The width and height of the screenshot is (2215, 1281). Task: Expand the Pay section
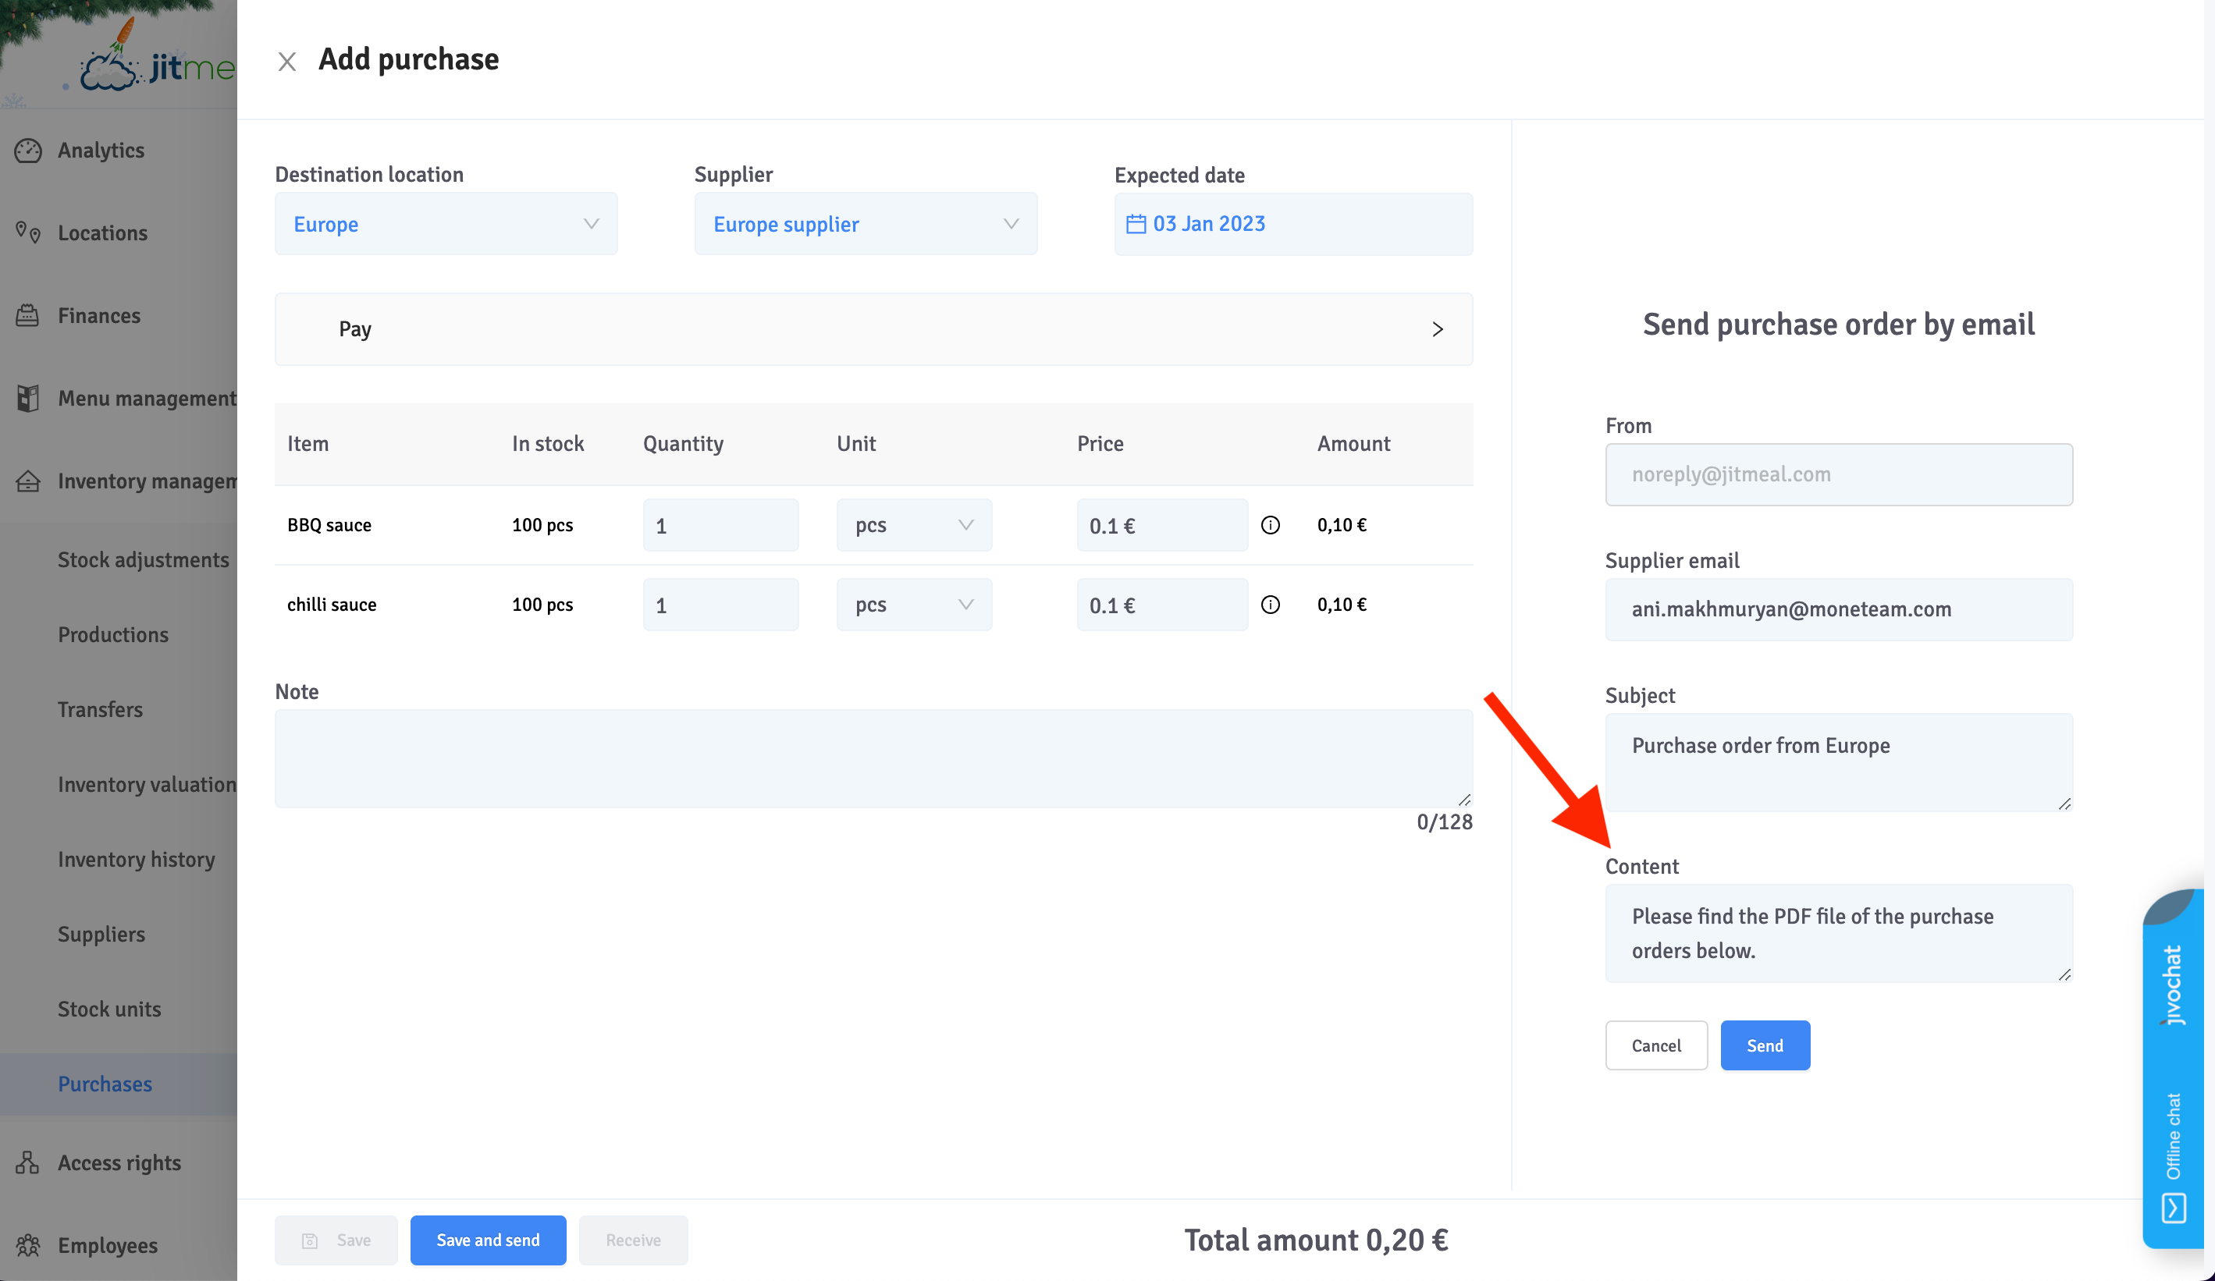tap(873, 328)
